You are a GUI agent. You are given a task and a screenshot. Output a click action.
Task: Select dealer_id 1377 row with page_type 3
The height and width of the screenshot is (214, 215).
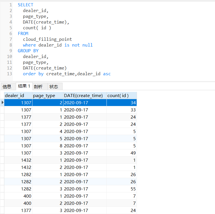click(18, 211)
